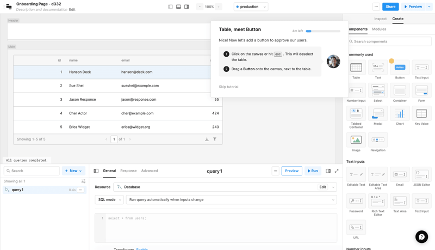
Task: Zoom in with the plus button
Action: pyautogui.click(x=219, y=7)
